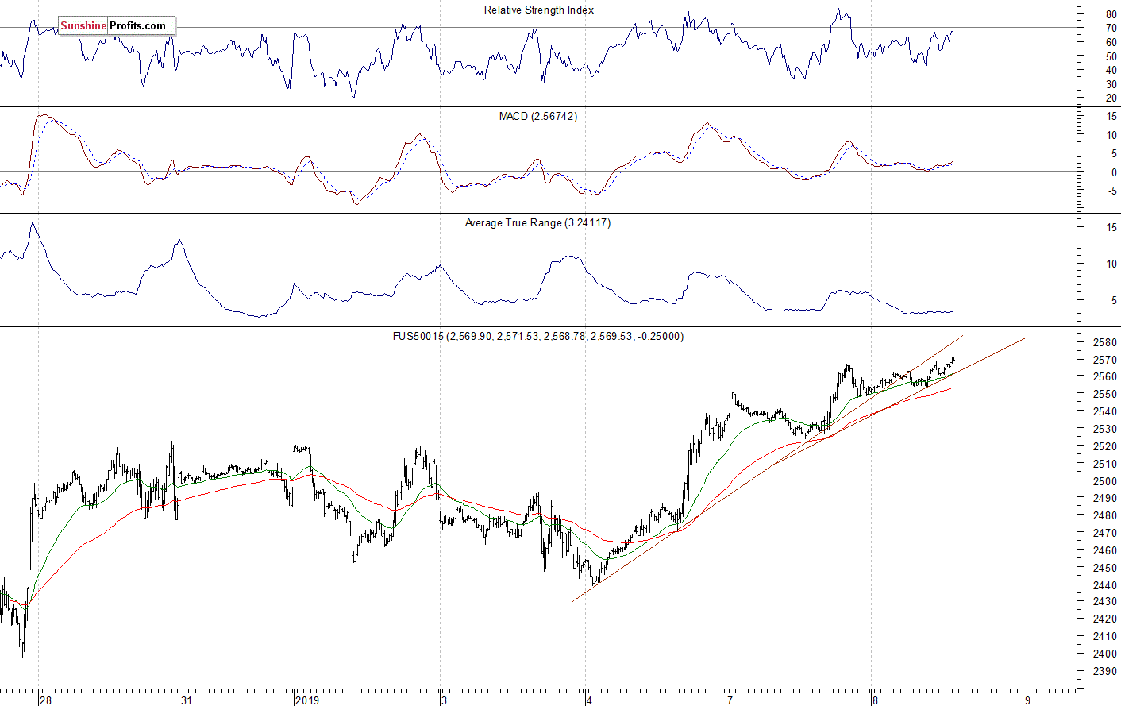Click the 8 date label on axis
Screen dimensions: 1121x706
pos(875,700)
